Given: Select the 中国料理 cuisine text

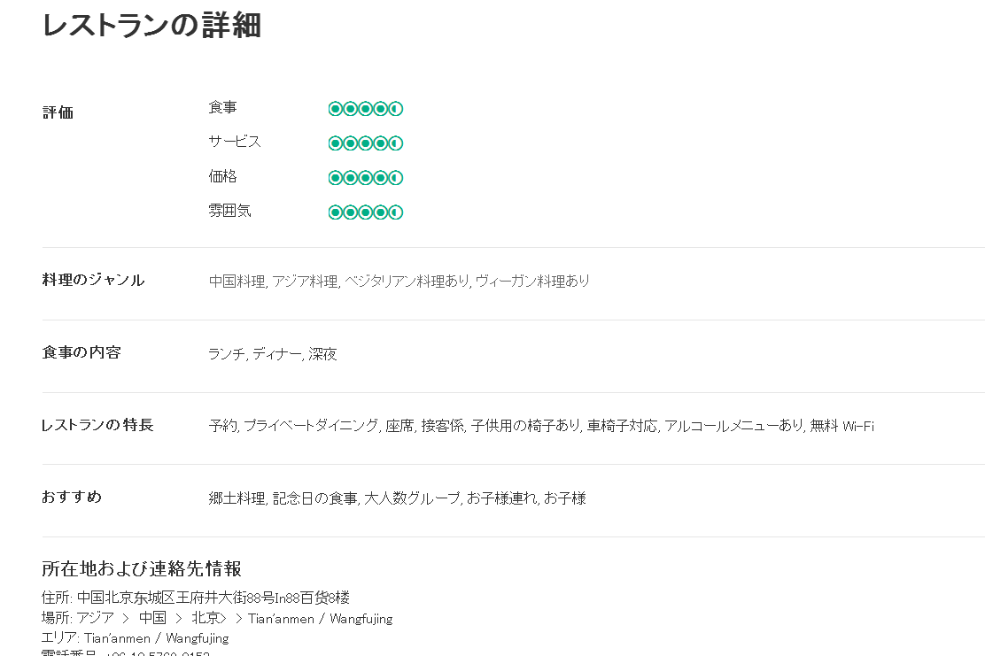Looking at the screenshot, I should 237,282.
